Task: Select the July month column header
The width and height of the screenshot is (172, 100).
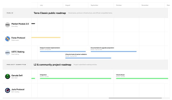Action: pos(41,5)
